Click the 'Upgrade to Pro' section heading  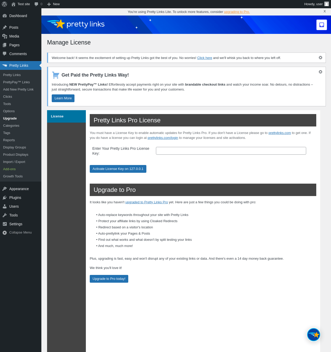click(115, 190)
